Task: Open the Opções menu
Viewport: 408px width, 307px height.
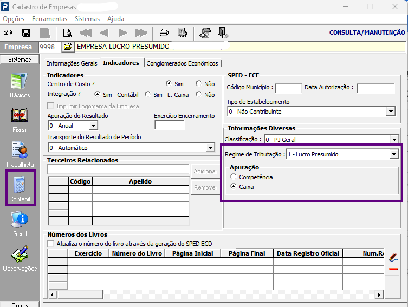Action: point(14,19)
